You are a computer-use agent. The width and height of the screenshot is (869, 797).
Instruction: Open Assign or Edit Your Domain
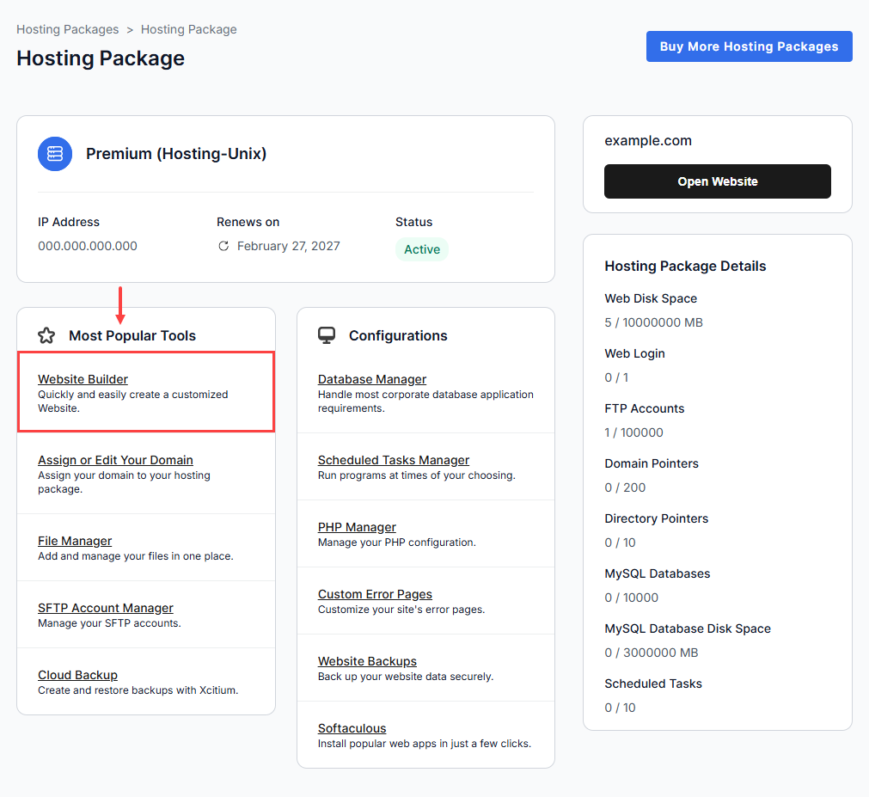pyautogui.click(x=115, y=460)
